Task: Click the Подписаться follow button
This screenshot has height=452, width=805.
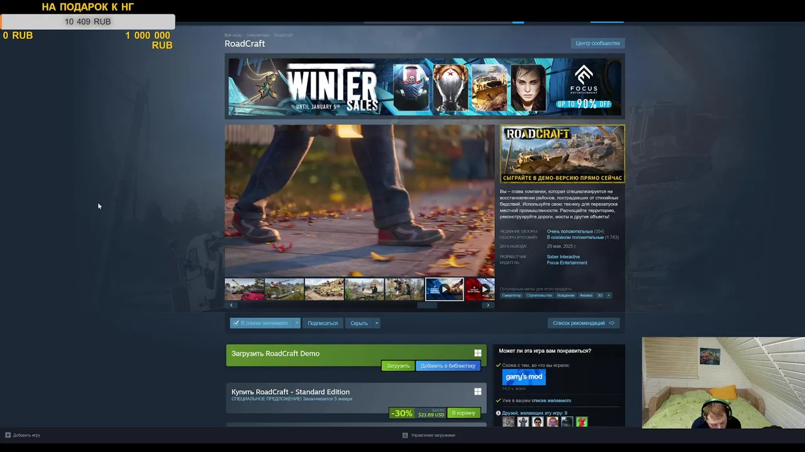Action: coord(323,323)
